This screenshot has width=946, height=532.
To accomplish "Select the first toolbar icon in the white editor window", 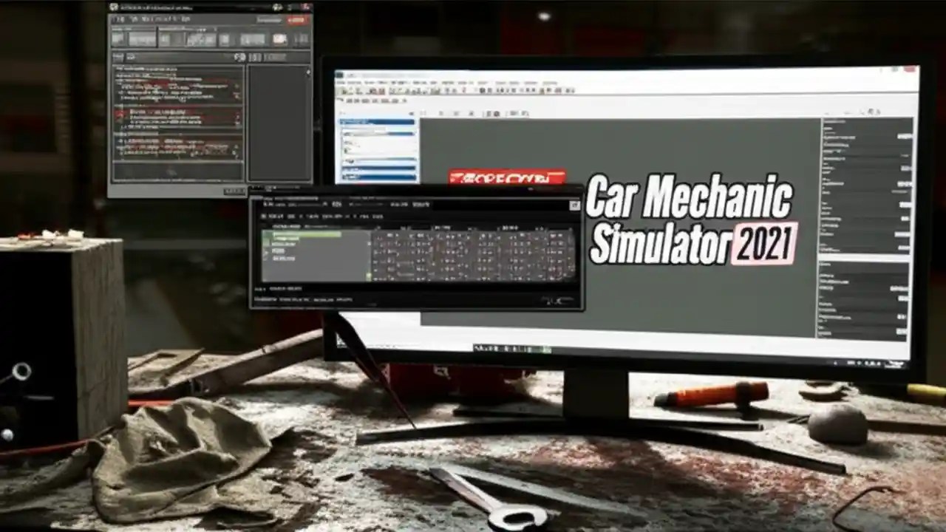I will [x=346, y=91].
